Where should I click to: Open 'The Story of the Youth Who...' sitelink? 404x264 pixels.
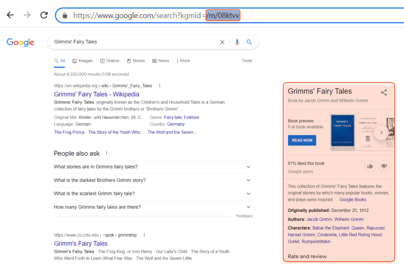(116, 132)
